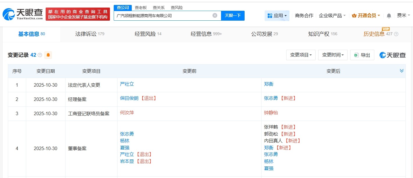
Task: Click the alert bell icon beside 变更记录
Action: (48, 55)
